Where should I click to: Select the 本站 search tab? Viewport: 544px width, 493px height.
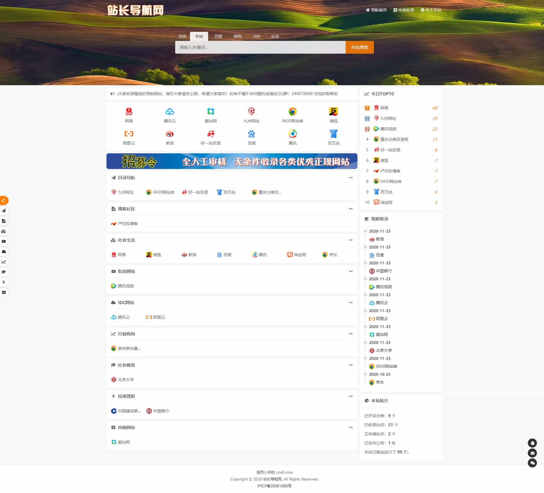[x=199, y=36]
